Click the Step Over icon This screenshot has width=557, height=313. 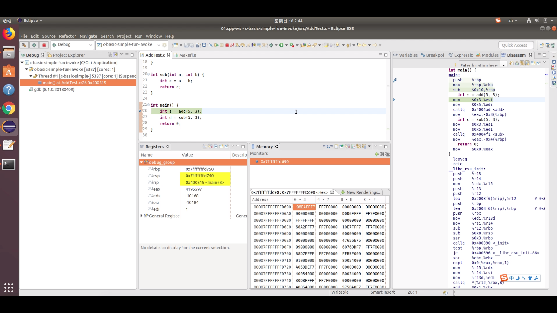tap(243, 45)
